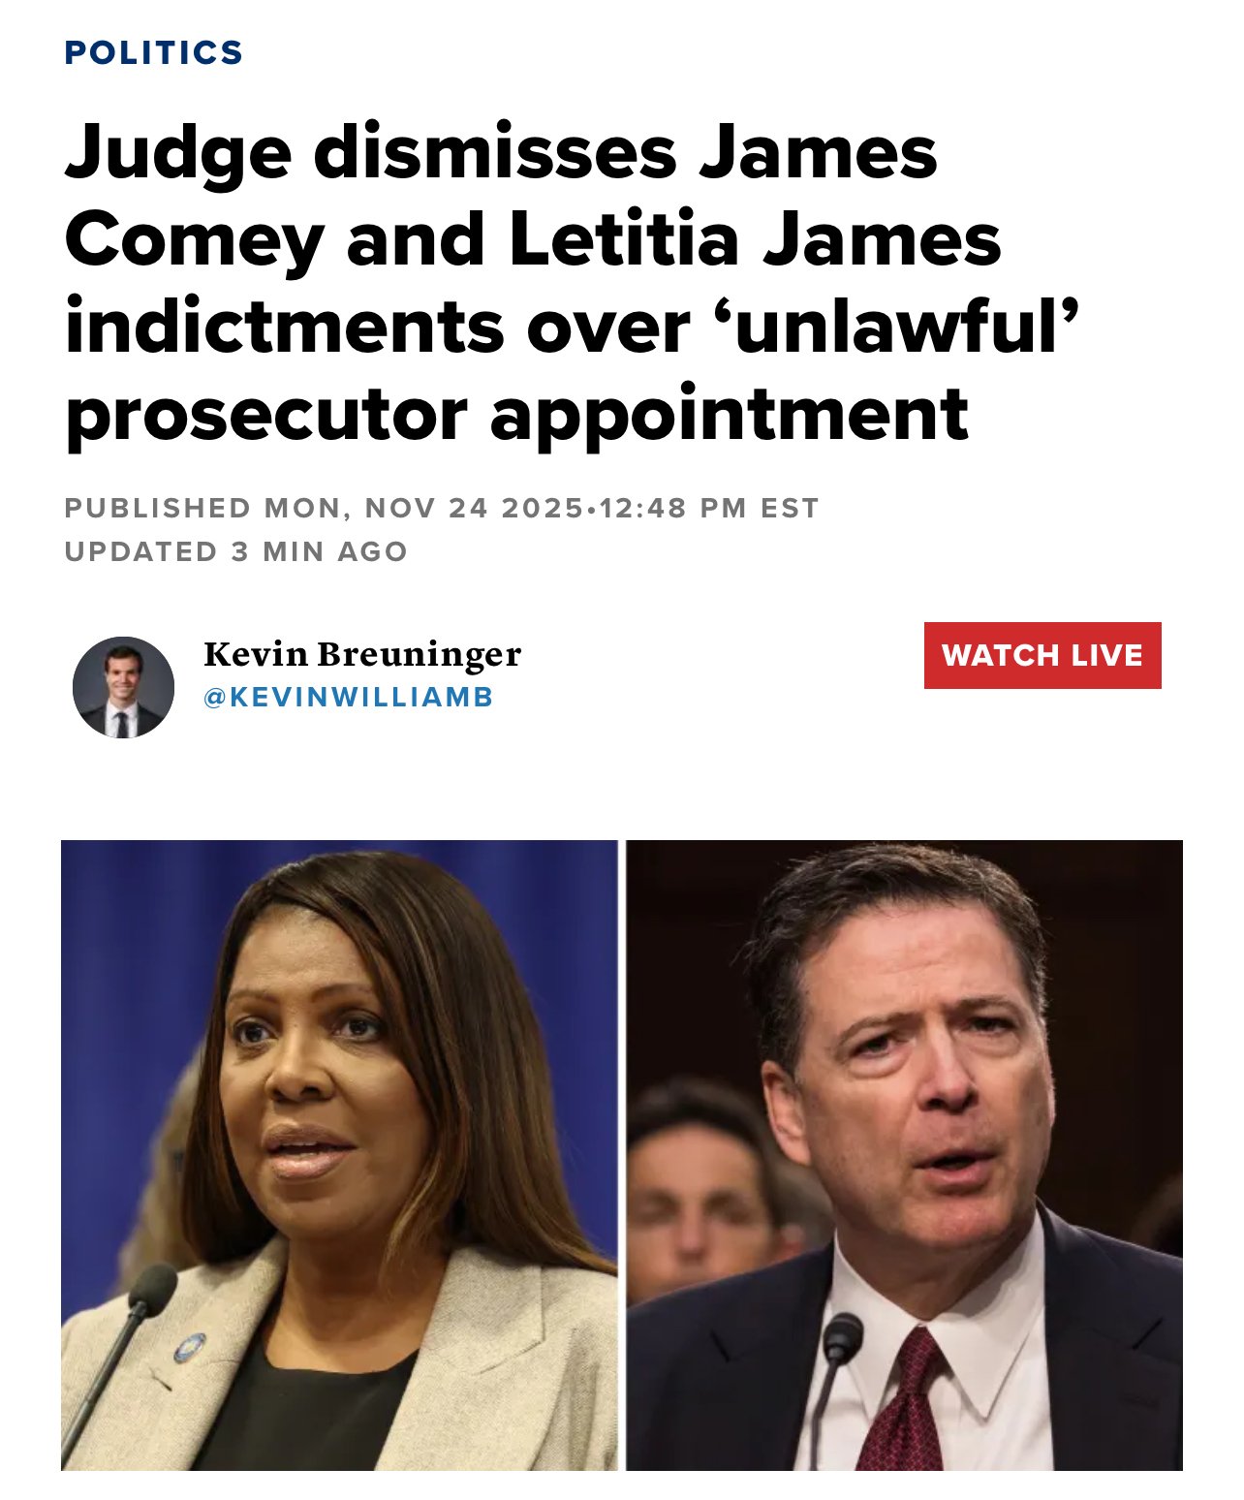Click the WATCH LIVE button
This screenshot has height=1500, width=1244.
pyautogui.click(x=1042, y=655)
